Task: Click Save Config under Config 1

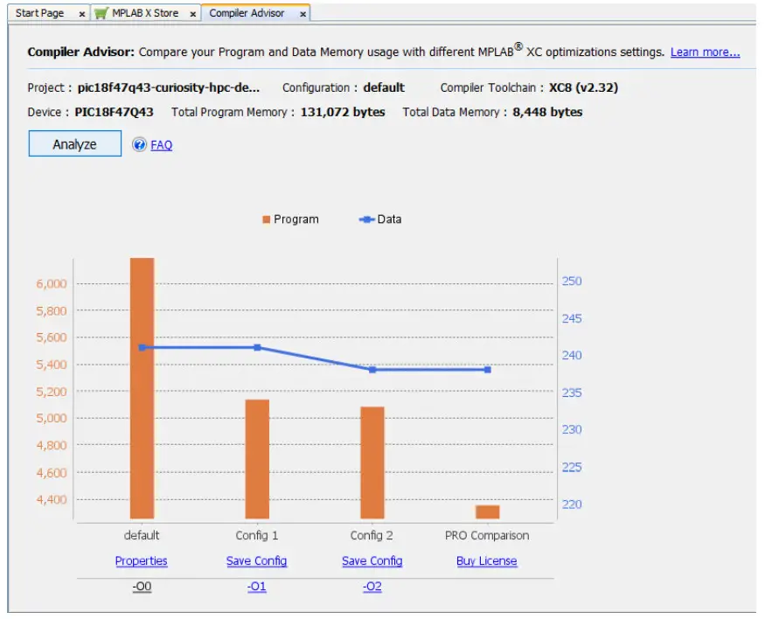Action: point(256,561)
